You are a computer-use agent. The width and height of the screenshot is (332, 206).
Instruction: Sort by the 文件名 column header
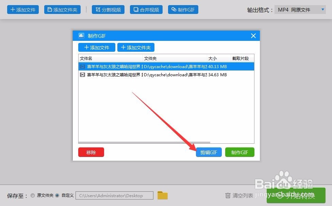click(111, 59)
